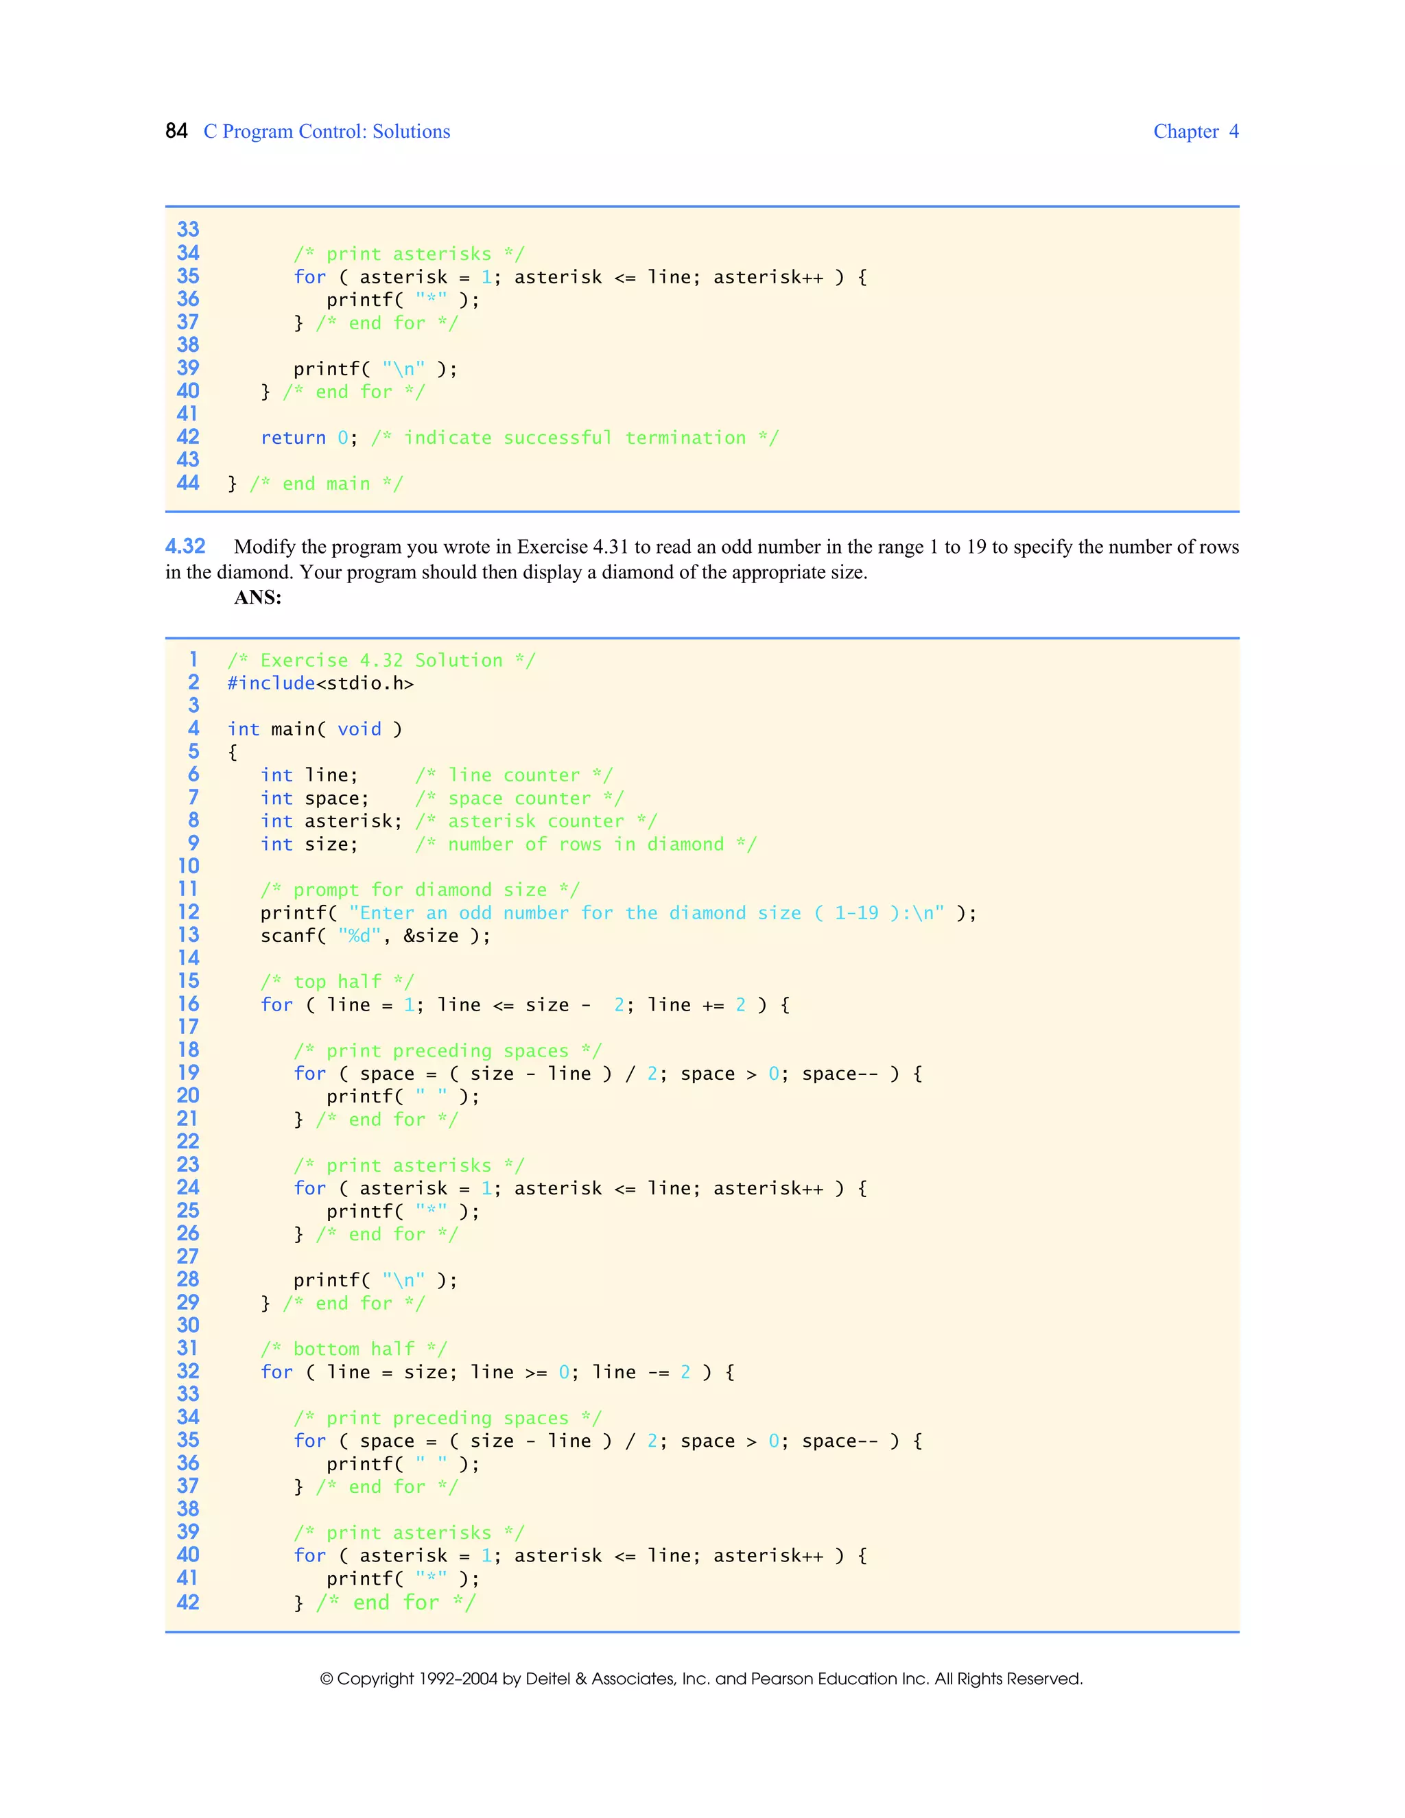
Task: Click line number 33 in the top listing
Action: 188,230
